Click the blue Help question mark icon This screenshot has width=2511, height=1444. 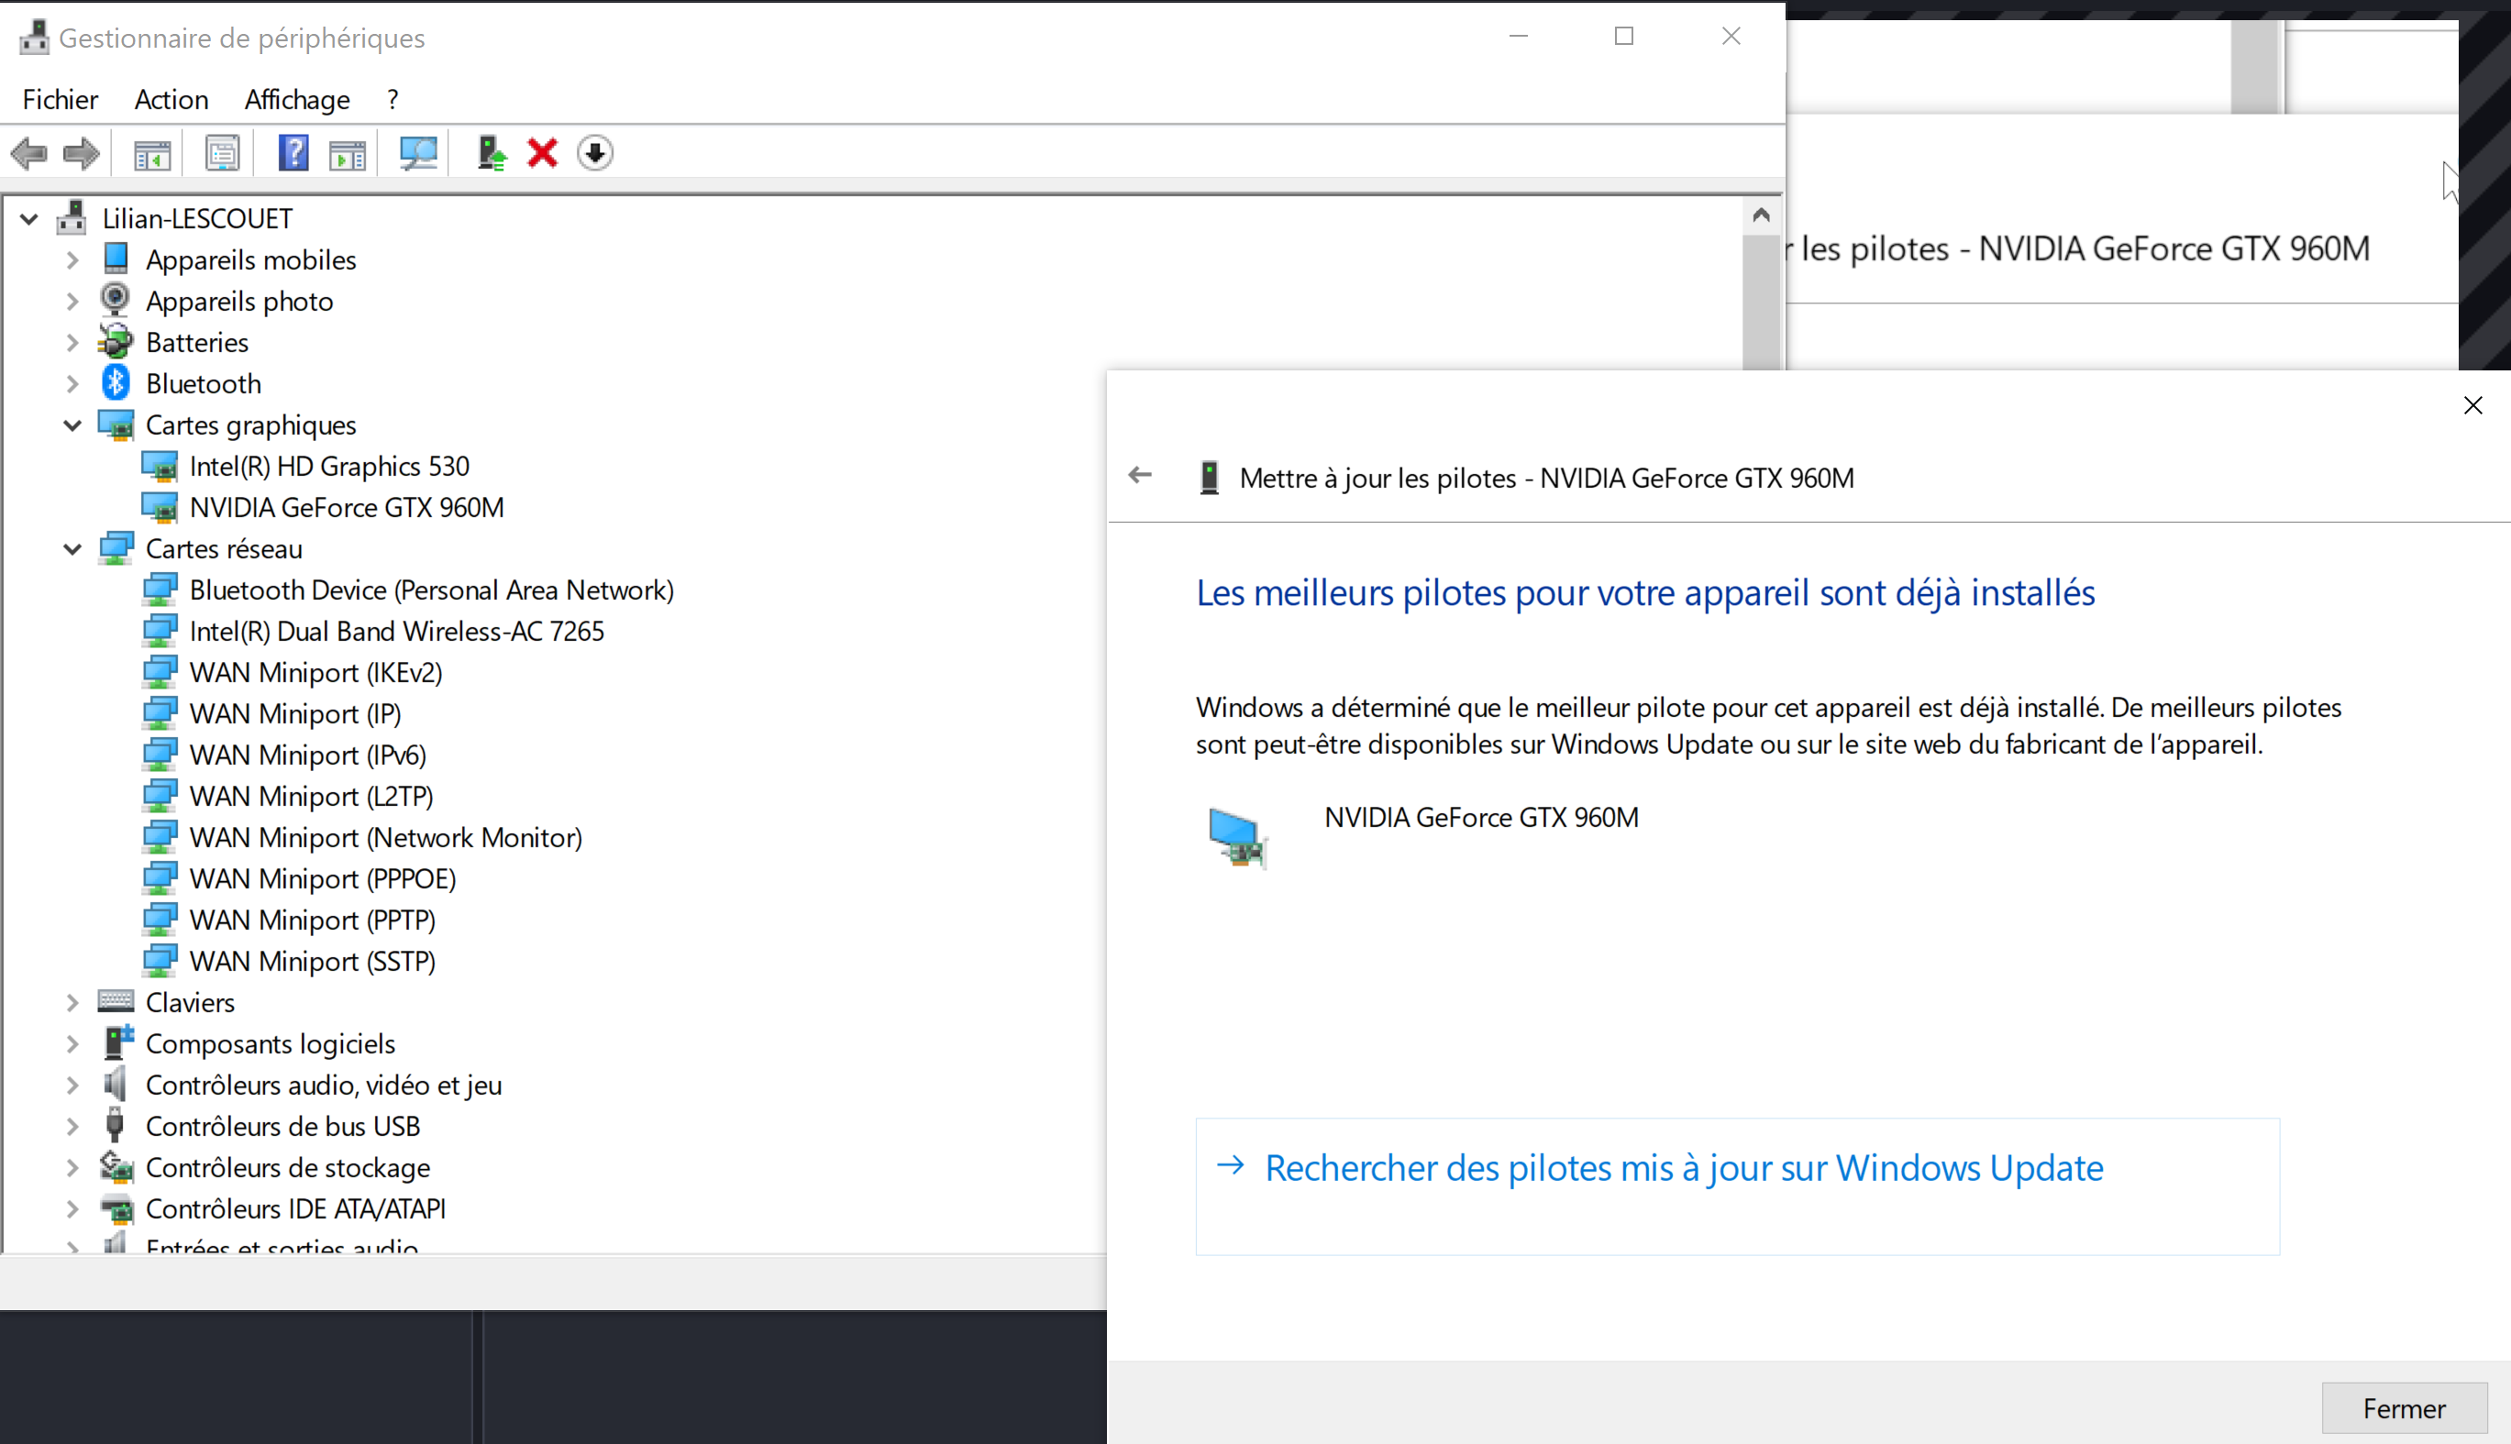point(293,153)
